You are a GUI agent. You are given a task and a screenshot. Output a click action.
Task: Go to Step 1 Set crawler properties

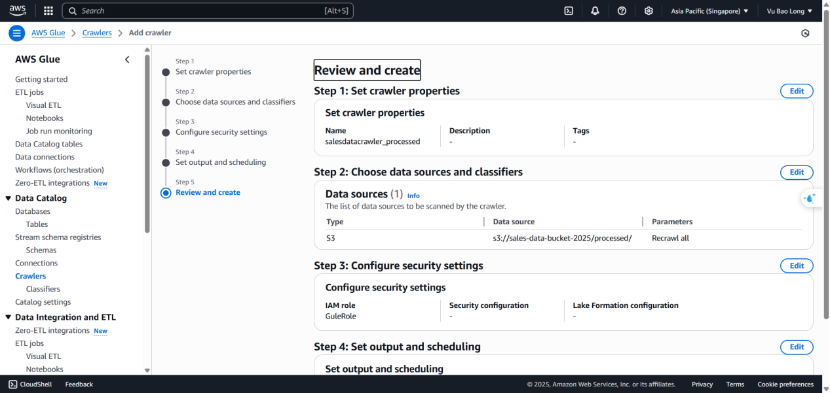pos(213,72)
